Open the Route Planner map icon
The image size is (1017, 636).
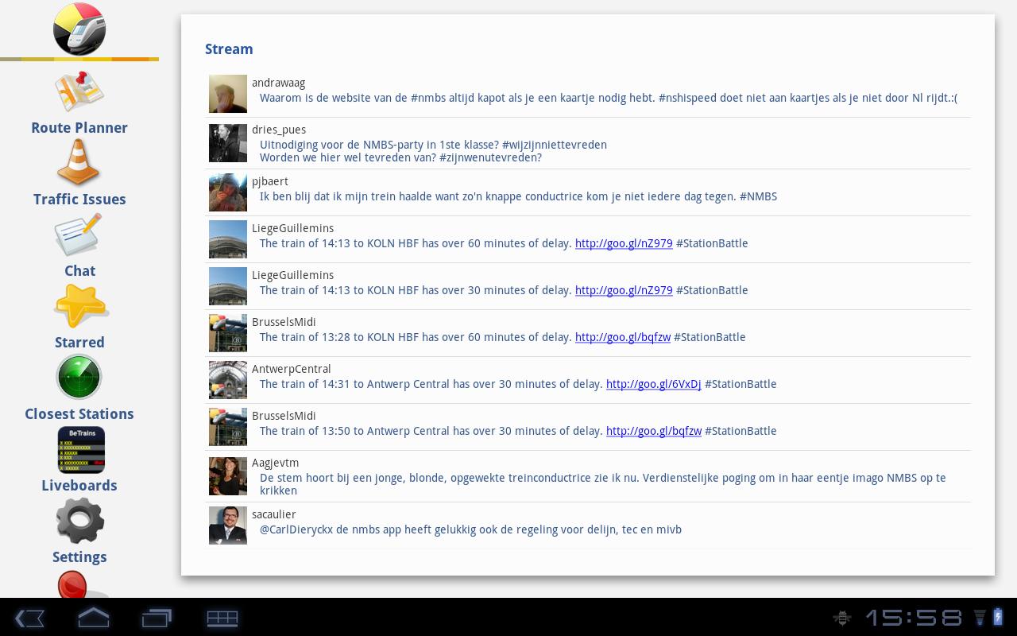[79, 91]
